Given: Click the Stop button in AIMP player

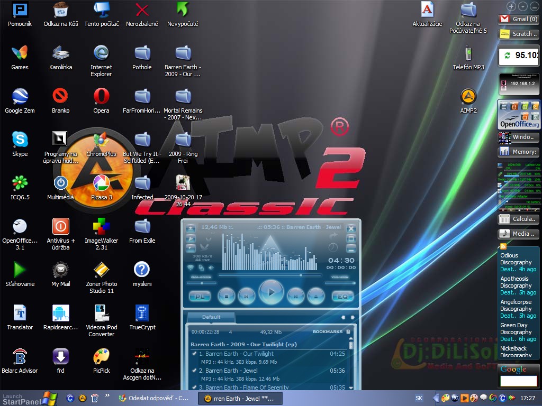Looking at the screenshot, I should click(226, 296).
